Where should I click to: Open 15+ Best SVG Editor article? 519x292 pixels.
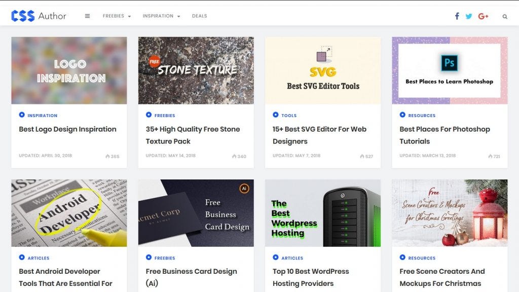(319, 135)
